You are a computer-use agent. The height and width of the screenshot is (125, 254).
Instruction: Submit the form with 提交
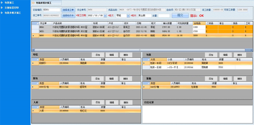(180, 16)
